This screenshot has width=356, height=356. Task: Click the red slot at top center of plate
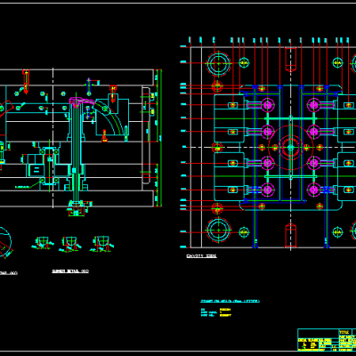tap(291, 60)
